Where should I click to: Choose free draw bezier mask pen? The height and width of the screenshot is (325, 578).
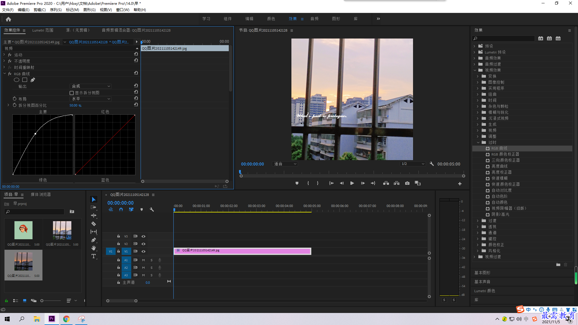click(x=33, y=80)
